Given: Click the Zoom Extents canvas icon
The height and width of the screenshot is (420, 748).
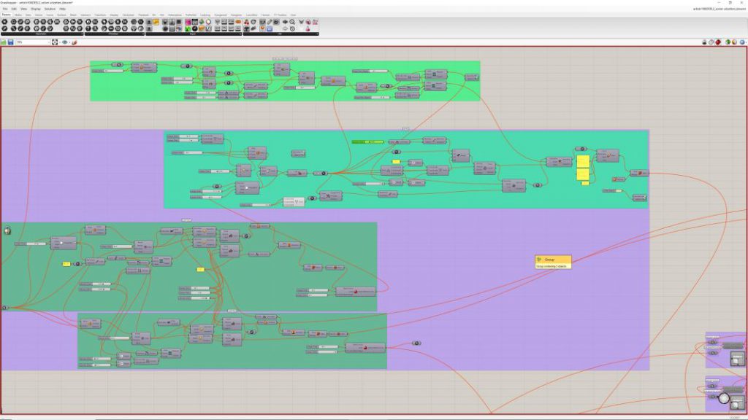Looking at the screenshot, I should click(56, 42).
